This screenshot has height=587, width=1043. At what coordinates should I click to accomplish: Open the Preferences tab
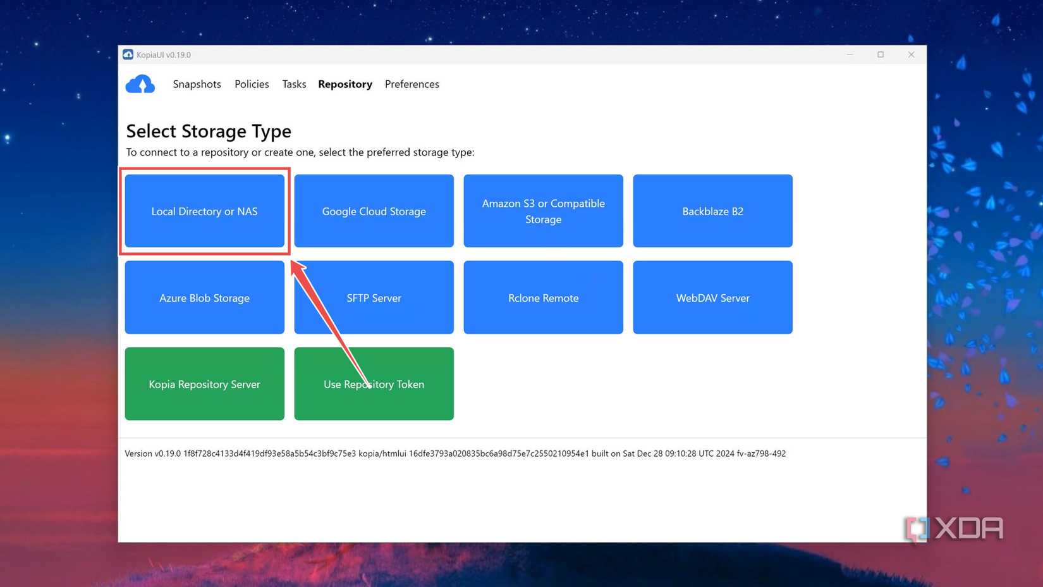[412, 84]
